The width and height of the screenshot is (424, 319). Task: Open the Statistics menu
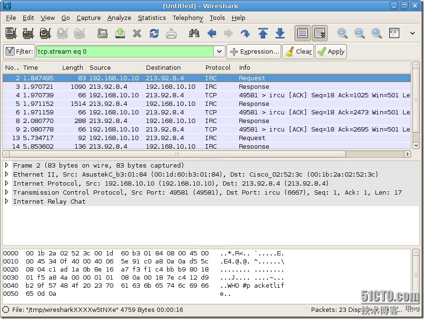(x=152, y=18)
